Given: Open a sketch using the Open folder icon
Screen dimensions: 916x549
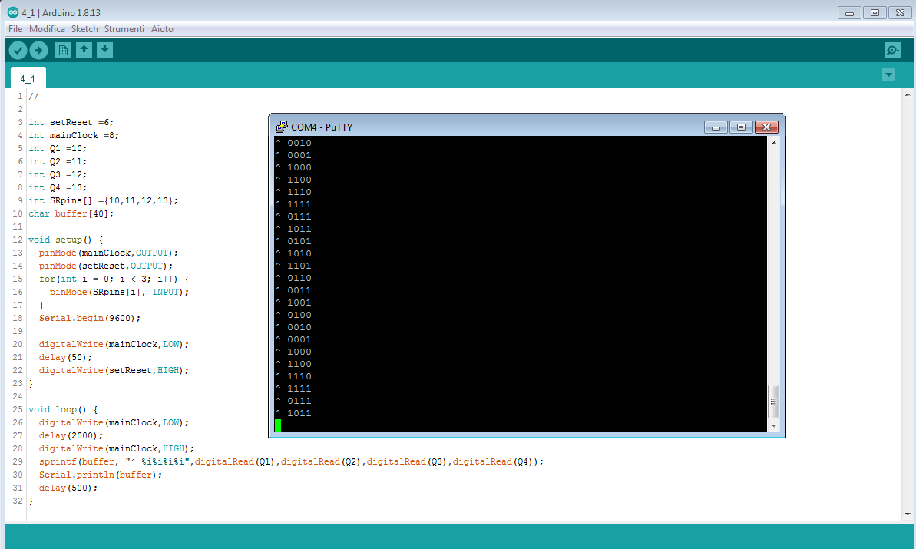Looking at the screenshot, I should point(84,49).
